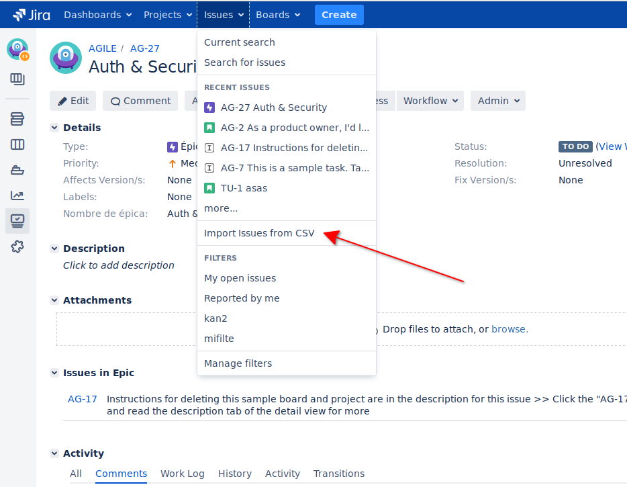Viewport: 627px width, 487px height.
Task: Switch to the Activity tab
Action: click(x=283, y=474)
